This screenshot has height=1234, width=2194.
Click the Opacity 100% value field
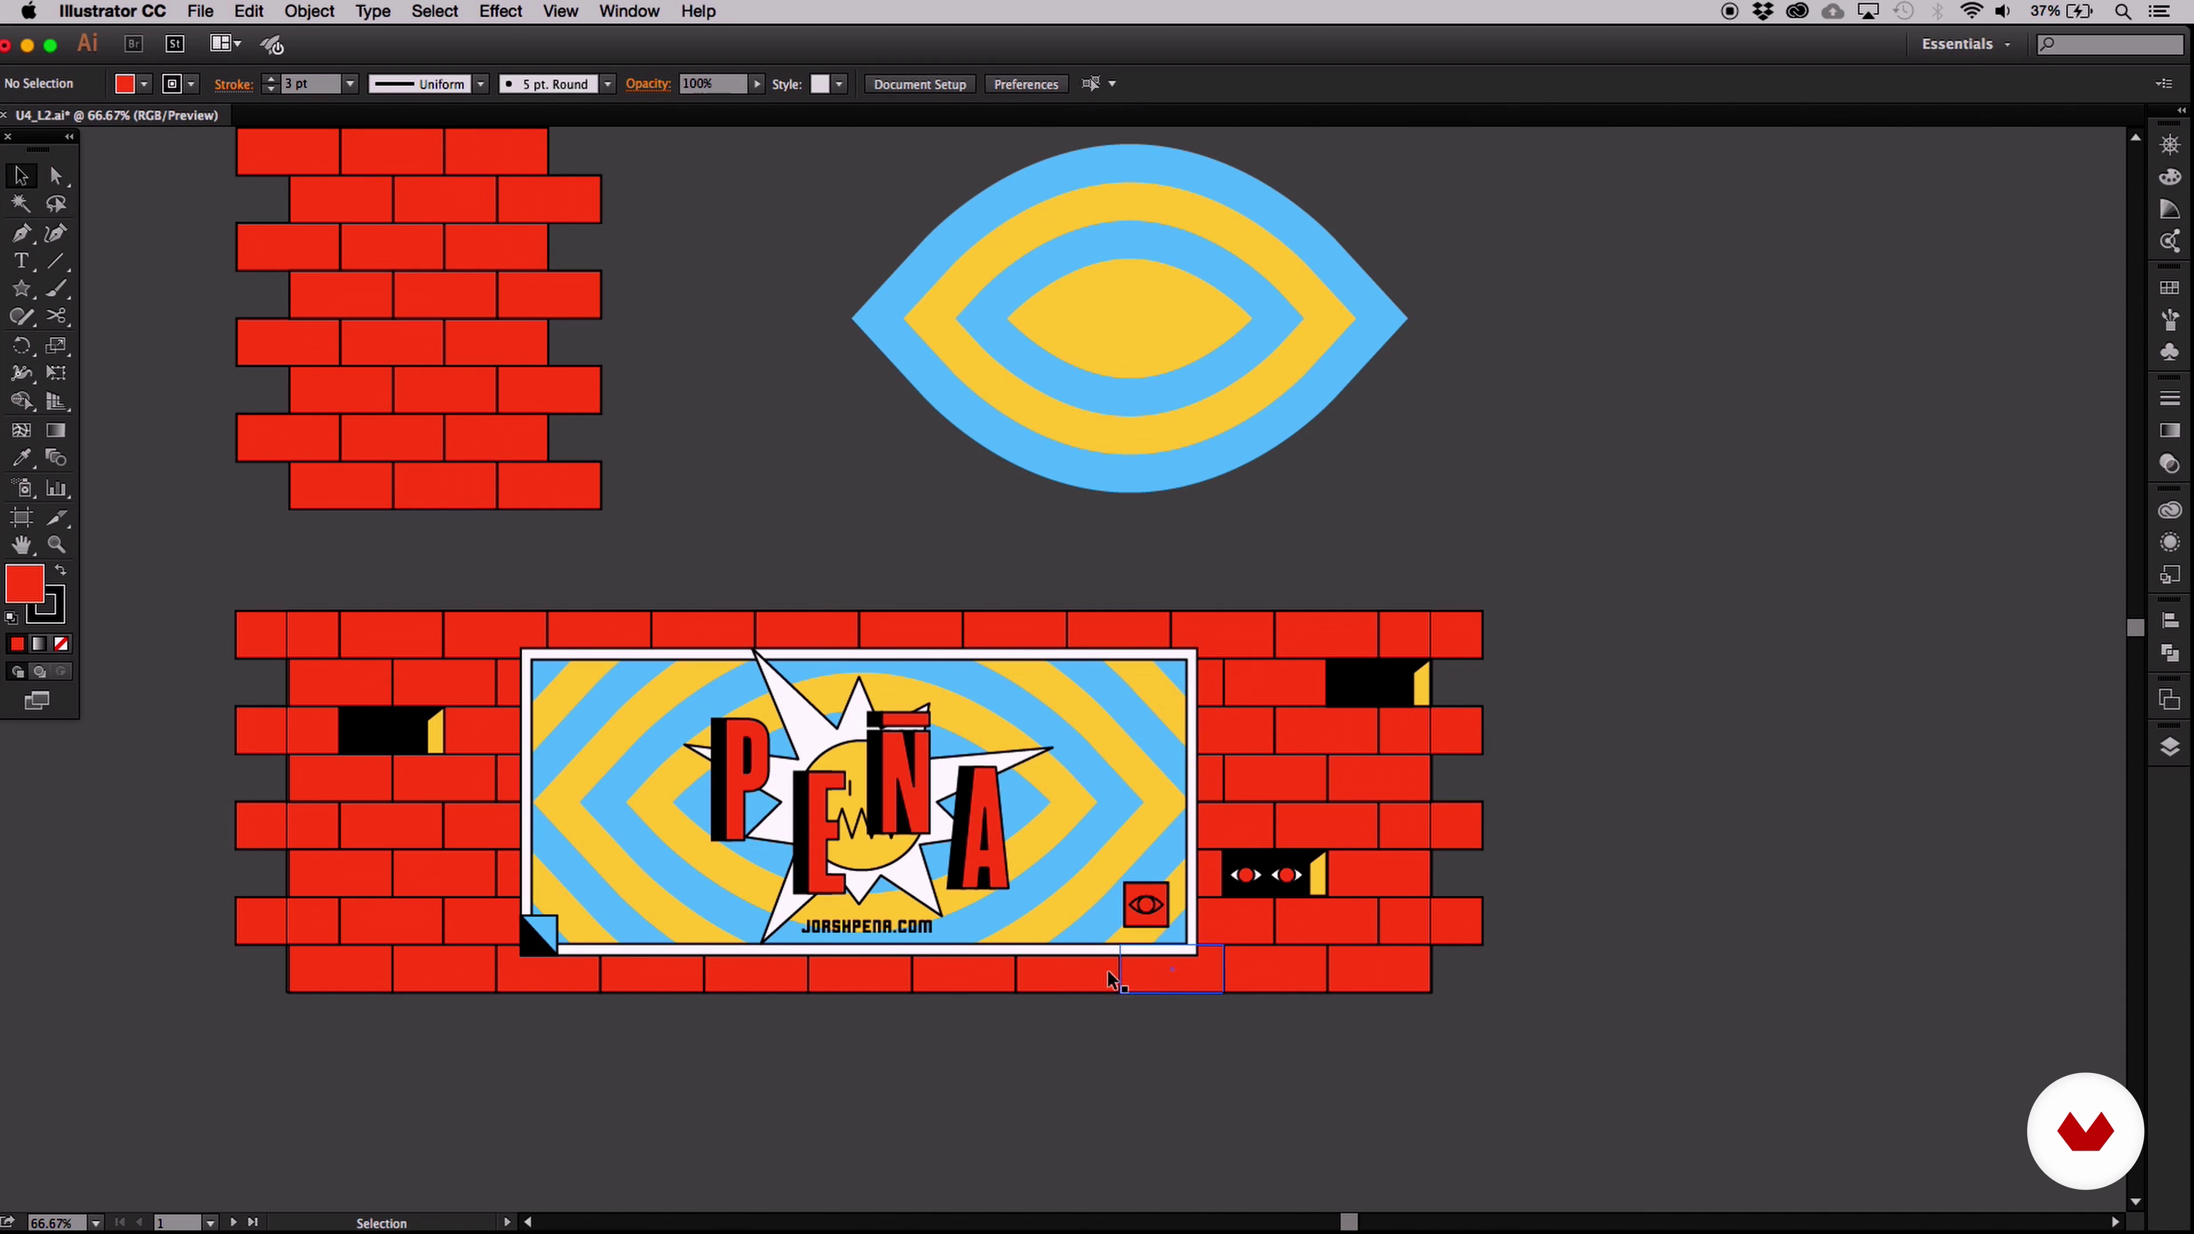coord(714,83)
